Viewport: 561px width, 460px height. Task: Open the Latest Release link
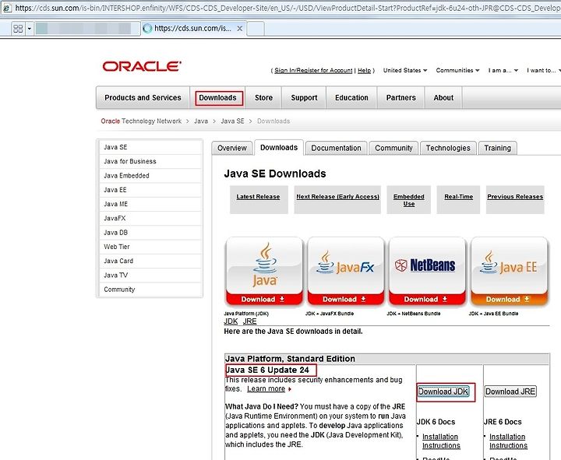(258, 197)
